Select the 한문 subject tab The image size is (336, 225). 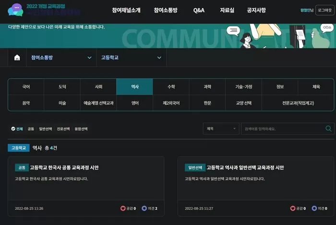[207, 103]
